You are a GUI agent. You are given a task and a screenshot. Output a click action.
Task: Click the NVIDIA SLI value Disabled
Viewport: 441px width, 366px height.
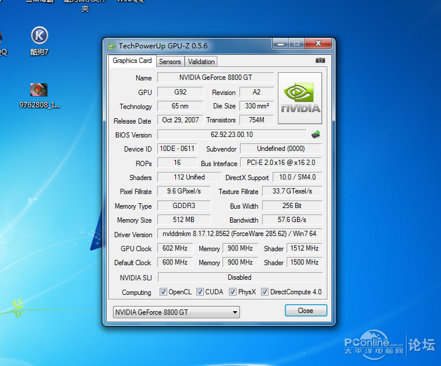pos(240,277)
